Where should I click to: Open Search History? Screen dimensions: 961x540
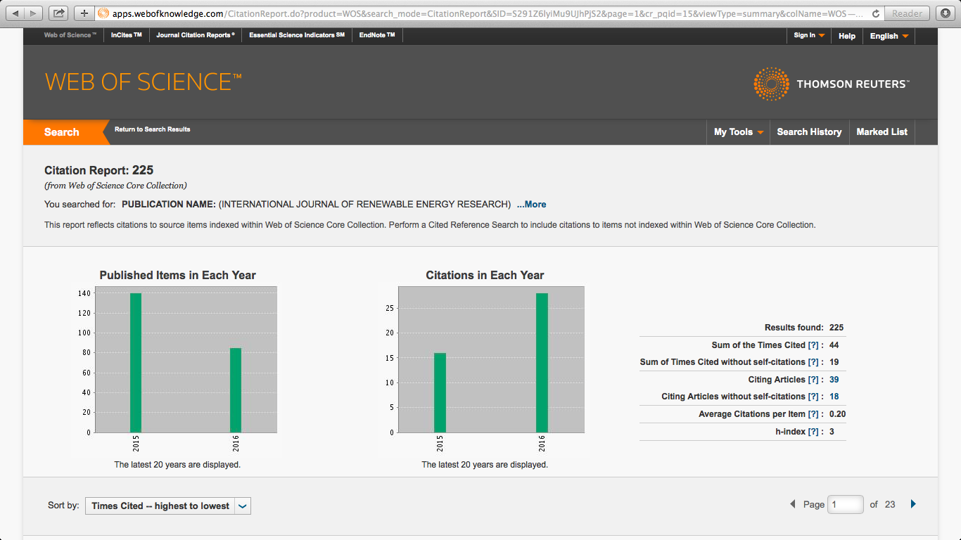click(809, 132)
